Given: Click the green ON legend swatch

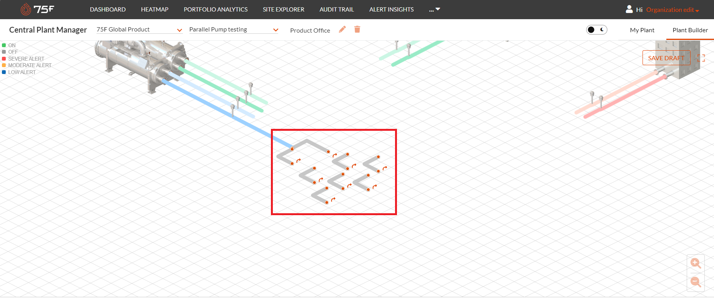Looking at the screenshot, I should (4, 45).
